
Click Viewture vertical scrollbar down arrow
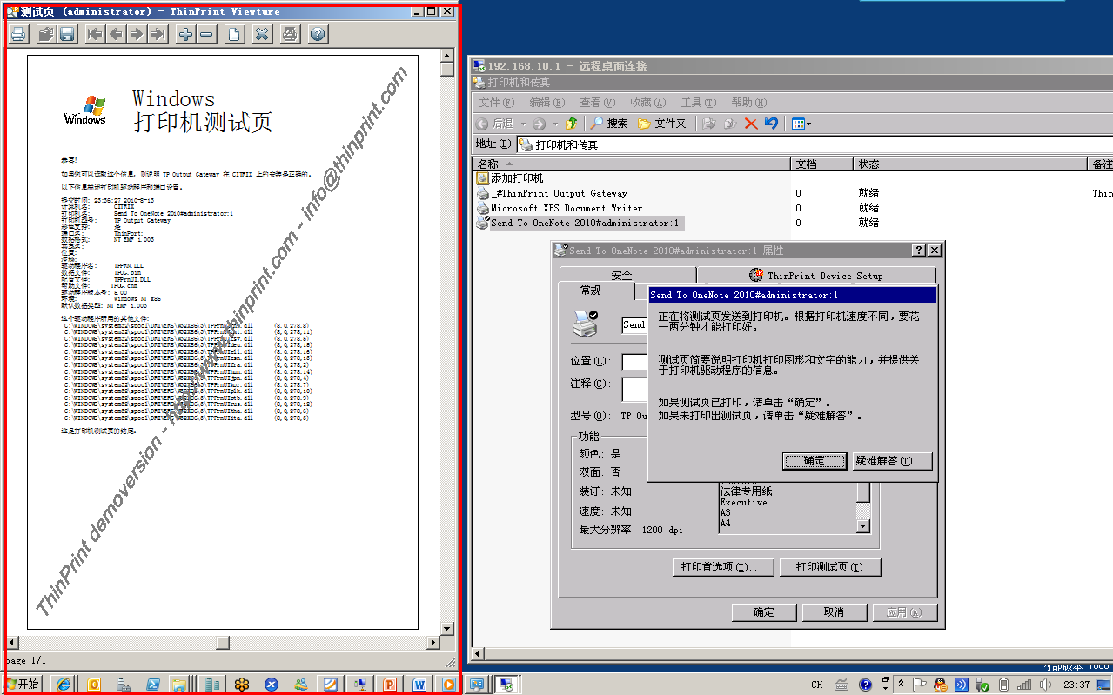click(447, 628)
